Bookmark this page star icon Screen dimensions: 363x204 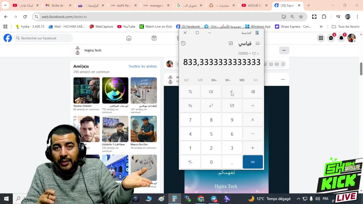(x=301, y=17)
